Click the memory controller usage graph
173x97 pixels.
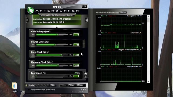[x=121, y=58]
